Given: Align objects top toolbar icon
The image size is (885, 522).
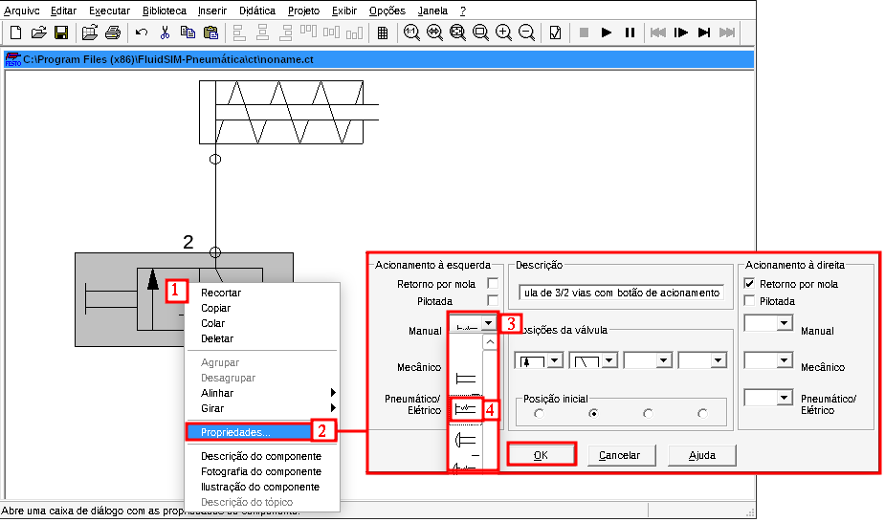Looking at the screenshot, I should pos(308,33).
